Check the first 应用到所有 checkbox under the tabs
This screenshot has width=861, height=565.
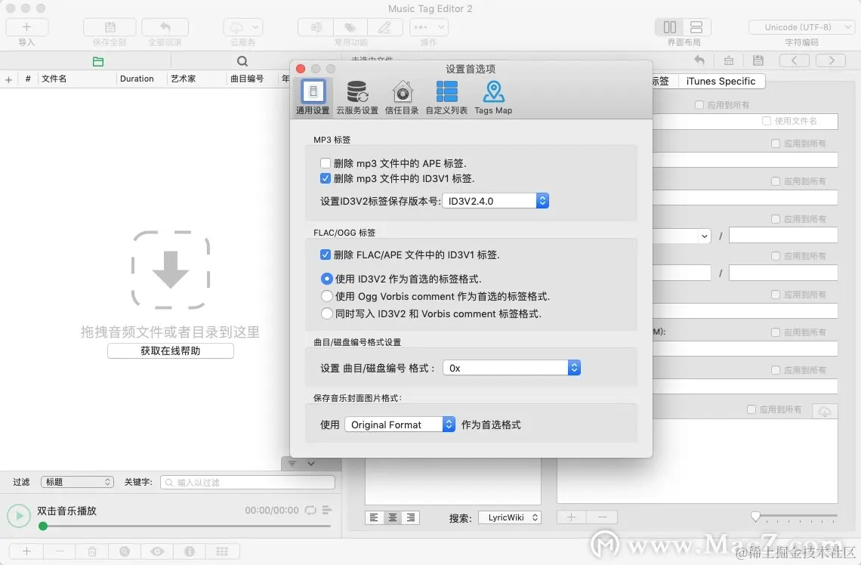(x=699, y=105)
